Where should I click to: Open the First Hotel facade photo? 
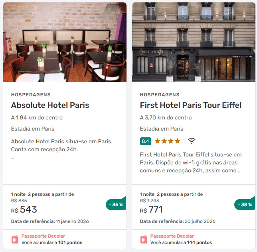click(x=194, y=42)
